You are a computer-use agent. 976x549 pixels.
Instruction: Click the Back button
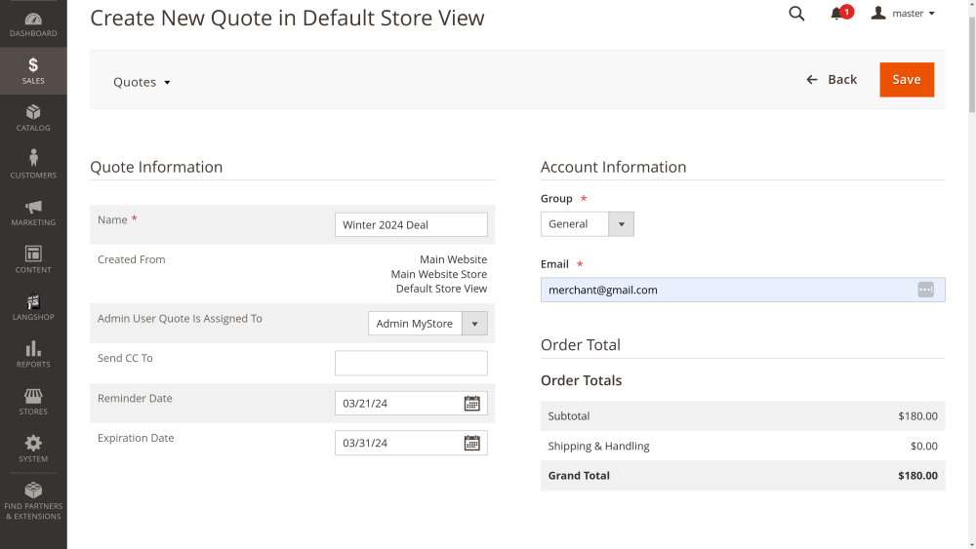832,80
